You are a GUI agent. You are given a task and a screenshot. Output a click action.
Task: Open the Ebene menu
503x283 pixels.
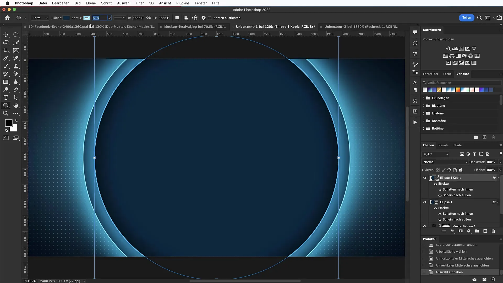pyautogui.click(x=90, y=3)
